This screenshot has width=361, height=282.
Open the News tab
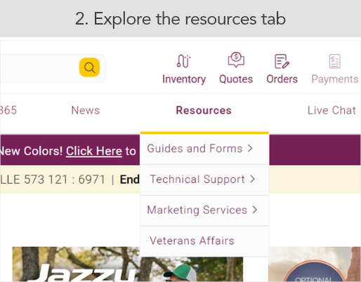pos(86,110)
